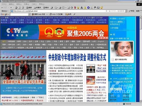Open the 全国政协十届三次会议 photo thumbnail
This screenshot has width=142, height=106.
pyautogui.click(x=23, y=72)
